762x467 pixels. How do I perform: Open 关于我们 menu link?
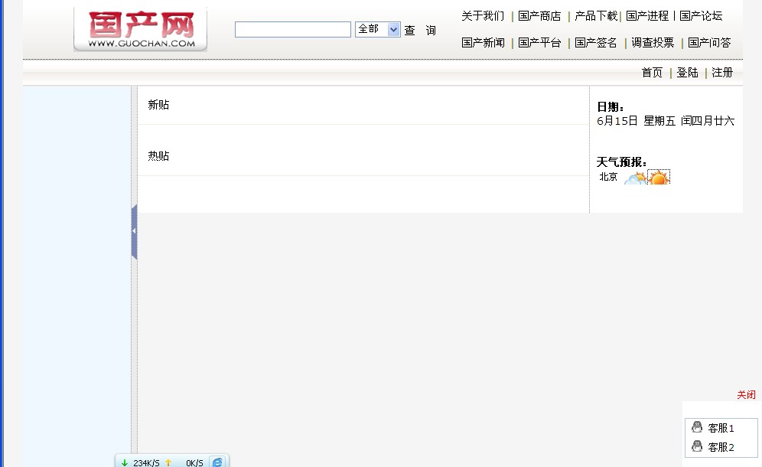(x=483, y=16)
